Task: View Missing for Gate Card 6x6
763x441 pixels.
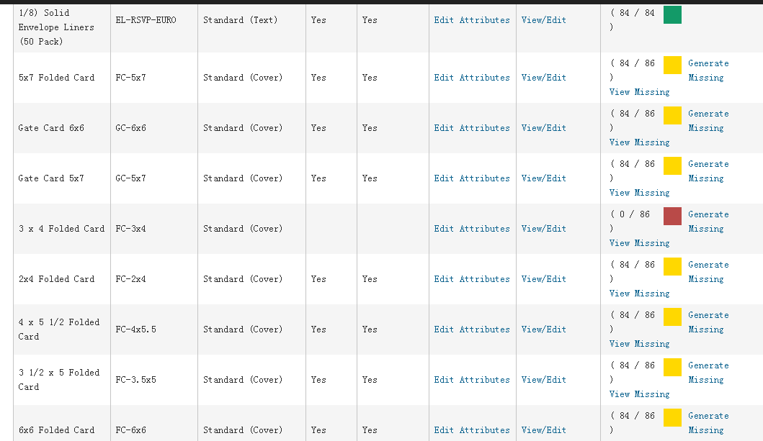Action: tap(639, 142)
